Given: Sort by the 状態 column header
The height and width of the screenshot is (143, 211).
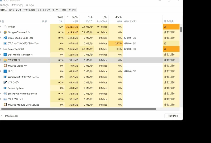Looking at the screenshot, I should (45, 19).
